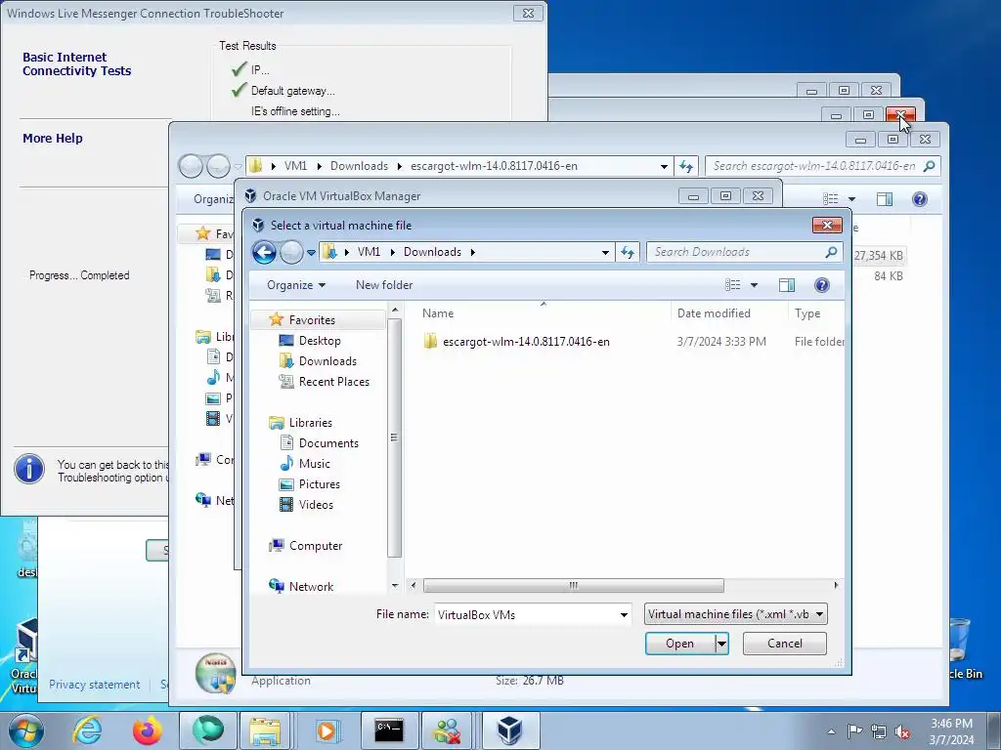Click the muted volume tray icon
The height and width of the screenshot is (750, 1001).
(x=902, y=731)
